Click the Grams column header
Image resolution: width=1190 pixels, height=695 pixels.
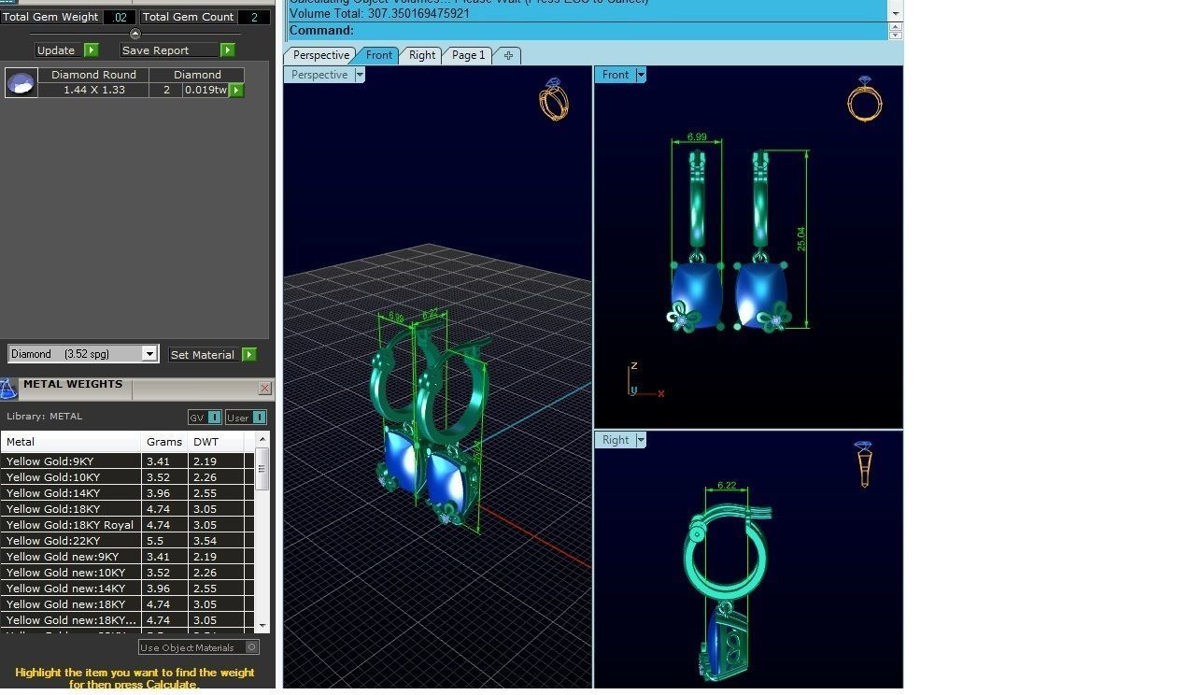pos(165,442)
